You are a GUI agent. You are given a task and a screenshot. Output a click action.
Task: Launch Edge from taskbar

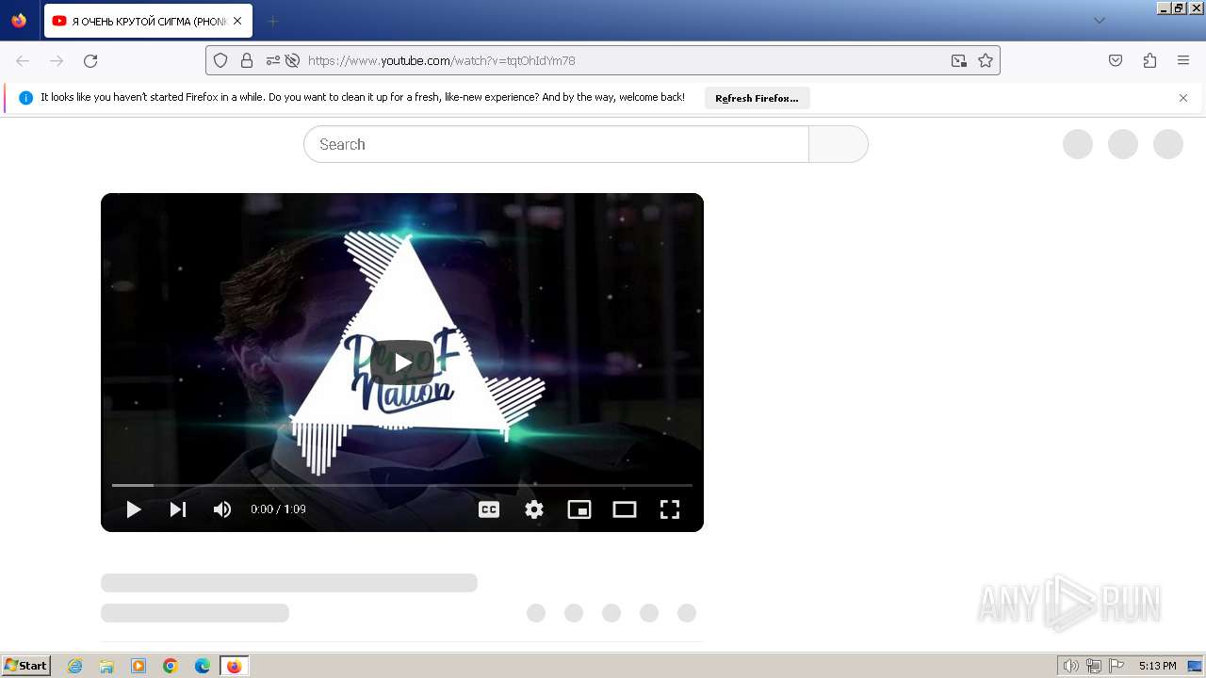click(203, 666)
